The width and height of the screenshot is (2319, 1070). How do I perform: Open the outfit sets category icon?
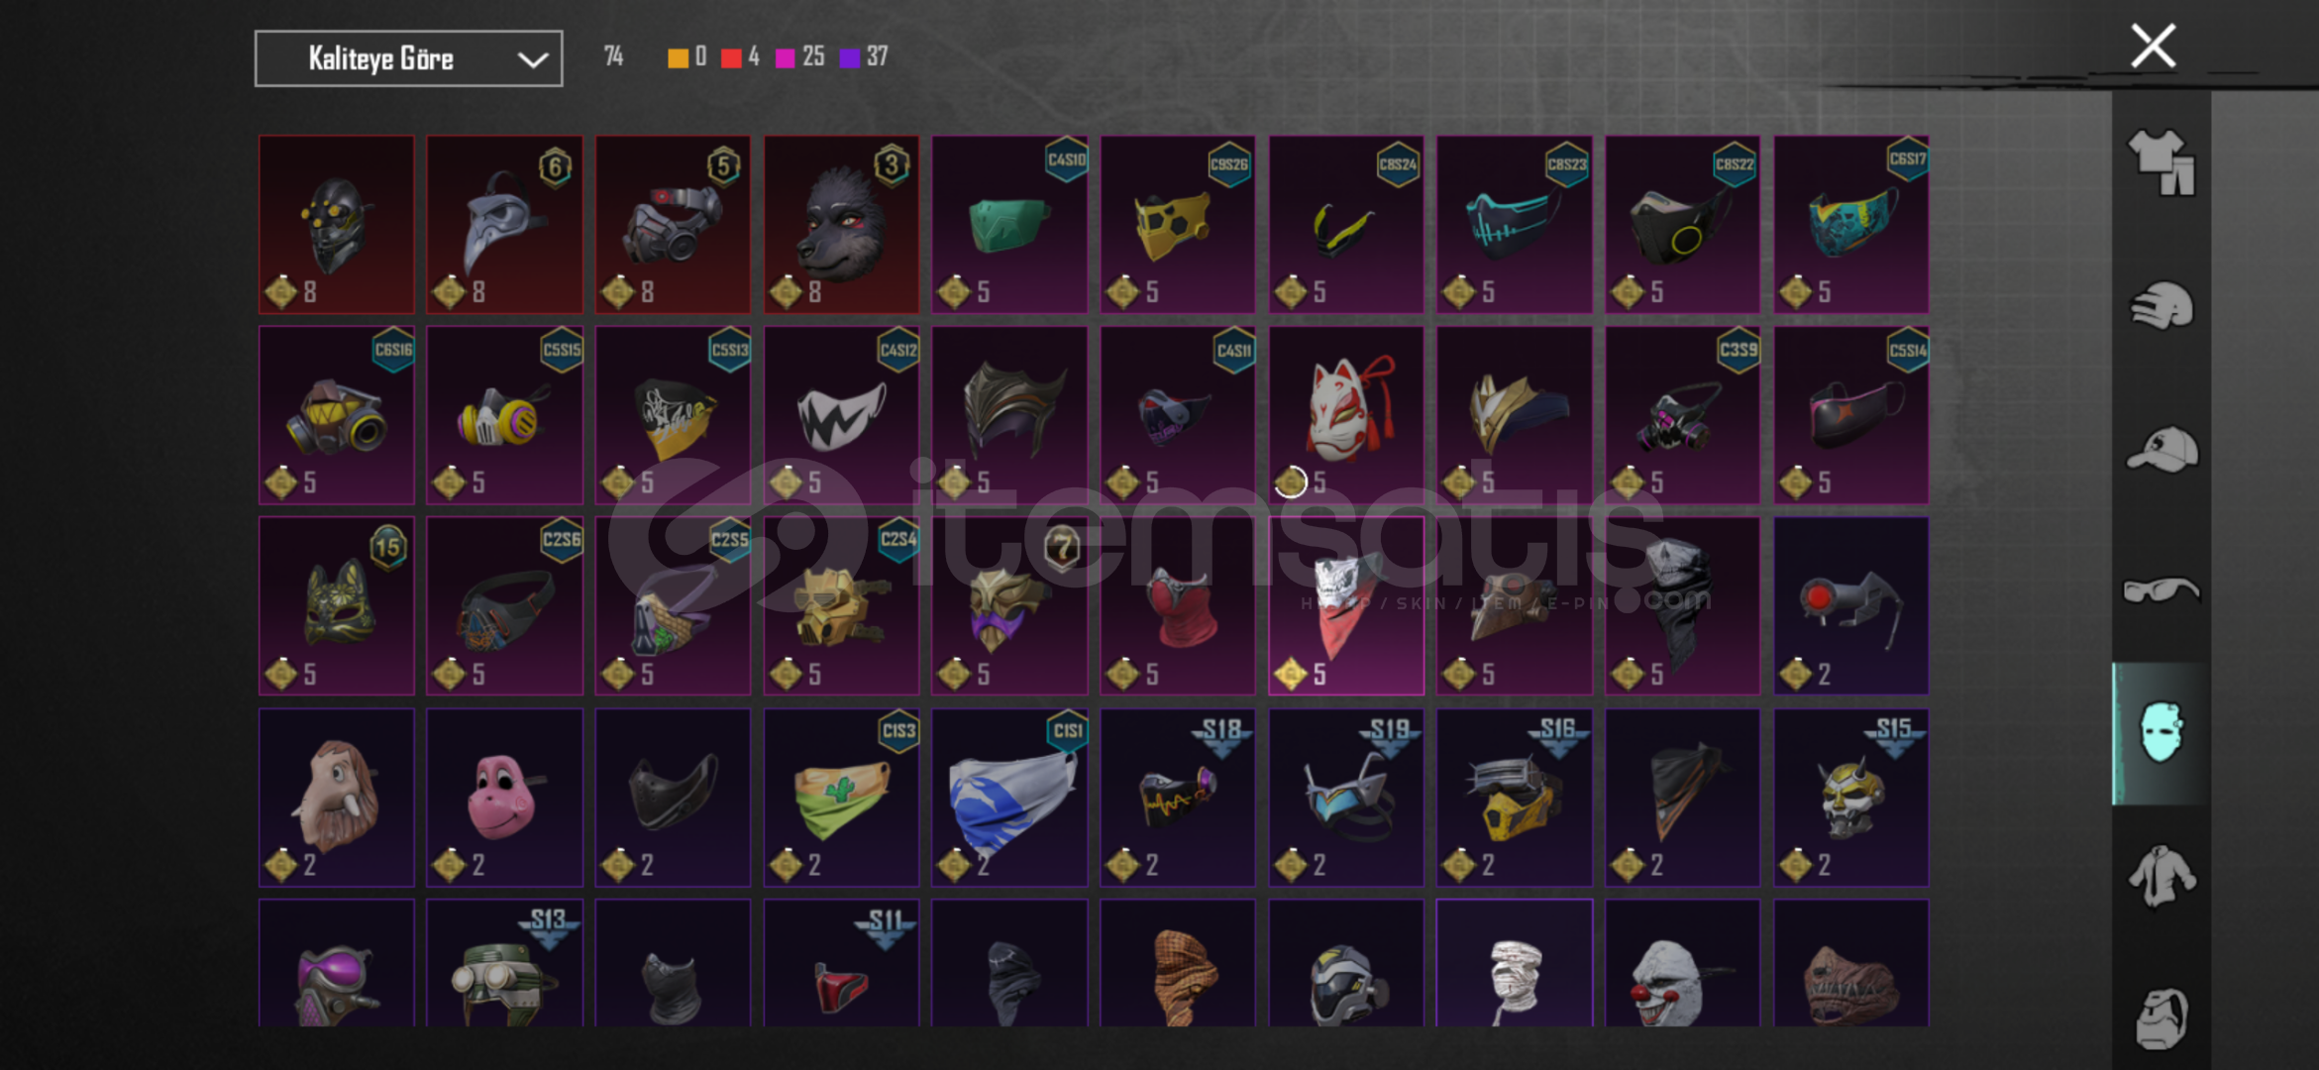[2161, 162]
